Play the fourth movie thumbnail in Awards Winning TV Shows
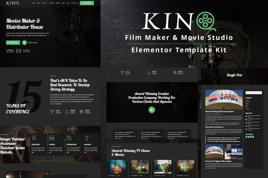 click(x=185, y=168)
